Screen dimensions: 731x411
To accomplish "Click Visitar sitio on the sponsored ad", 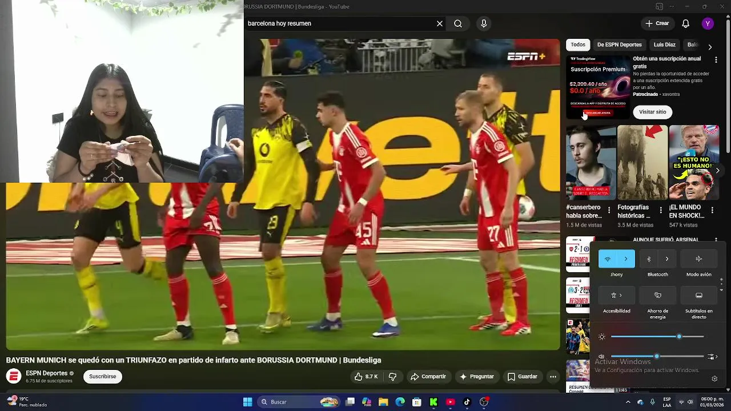I will point(653,112).
